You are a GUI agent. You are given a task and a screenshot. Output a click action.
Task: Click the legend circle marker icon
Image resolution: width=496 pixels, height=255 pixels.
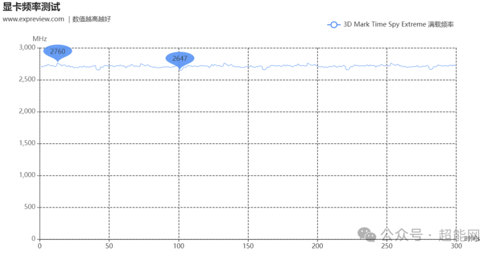[334, 25]
